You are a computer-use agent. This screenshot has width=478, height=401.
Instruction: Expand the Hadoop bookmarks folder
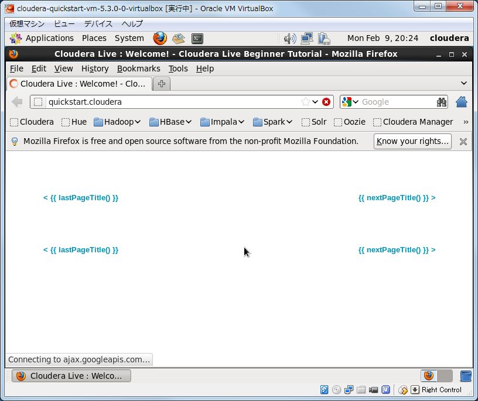(x=117, y=122)
